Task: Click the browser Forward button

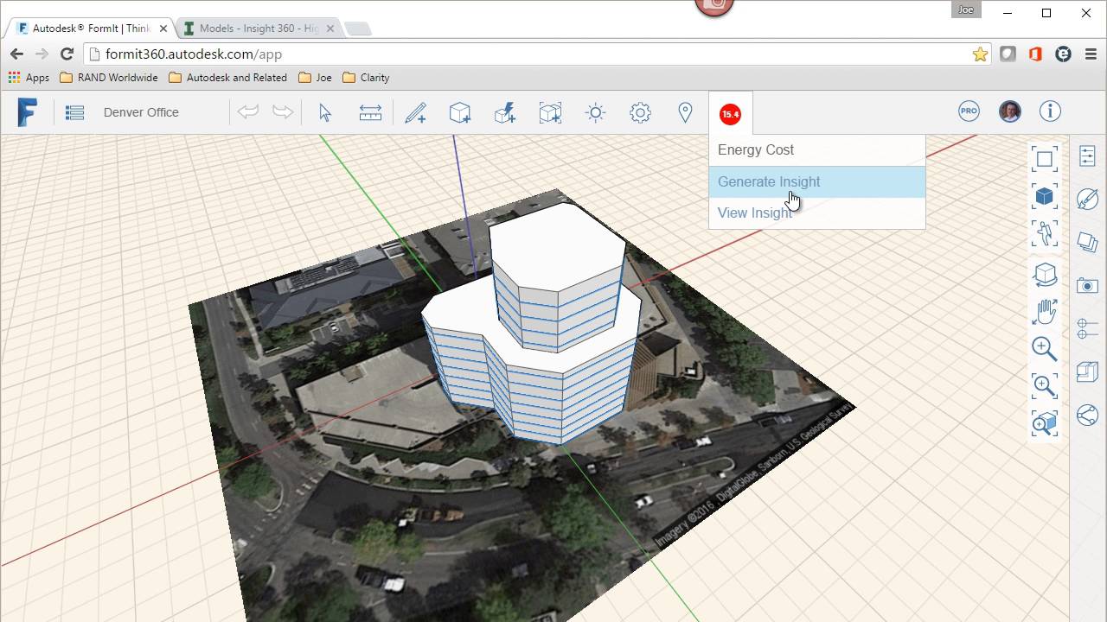Action: [x=42, y=54]
